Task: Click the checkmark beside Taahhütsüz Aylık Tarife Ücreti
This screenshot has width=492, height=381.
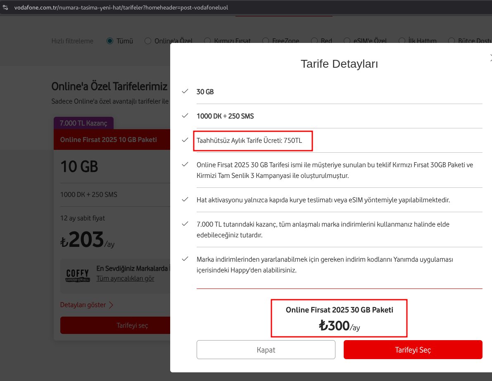Action: [x=185, y=140]
